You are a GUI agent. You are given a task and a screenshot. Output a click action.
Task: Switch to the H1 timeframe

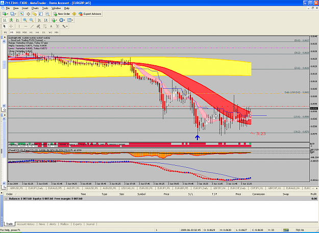31,32
